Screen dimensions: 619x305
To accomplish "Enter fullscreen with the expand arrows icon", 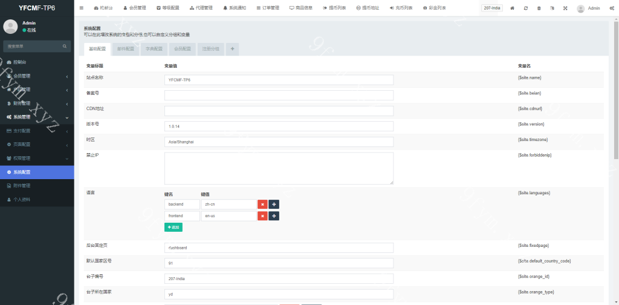I will click(x=565, y=8).
